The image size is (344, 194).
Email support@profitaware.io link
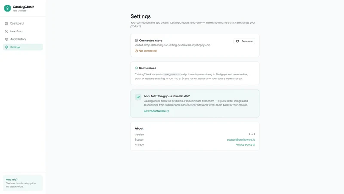tap(241, 140)
